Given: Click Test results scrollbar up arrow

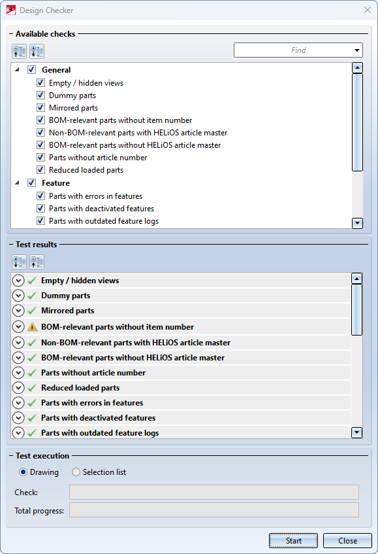Looking at the screenshot, I should (357, 279).
